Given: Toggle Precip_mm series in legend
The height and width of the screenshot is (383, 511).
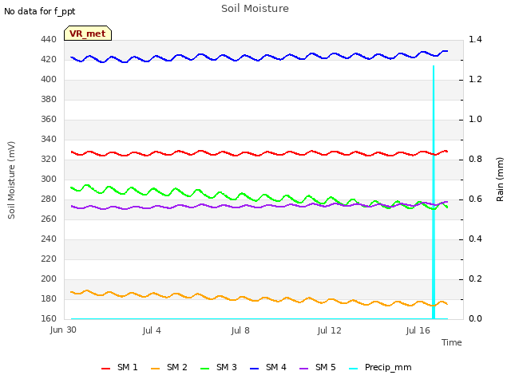Looking at the screenshot, I should [x=380, y=368].
